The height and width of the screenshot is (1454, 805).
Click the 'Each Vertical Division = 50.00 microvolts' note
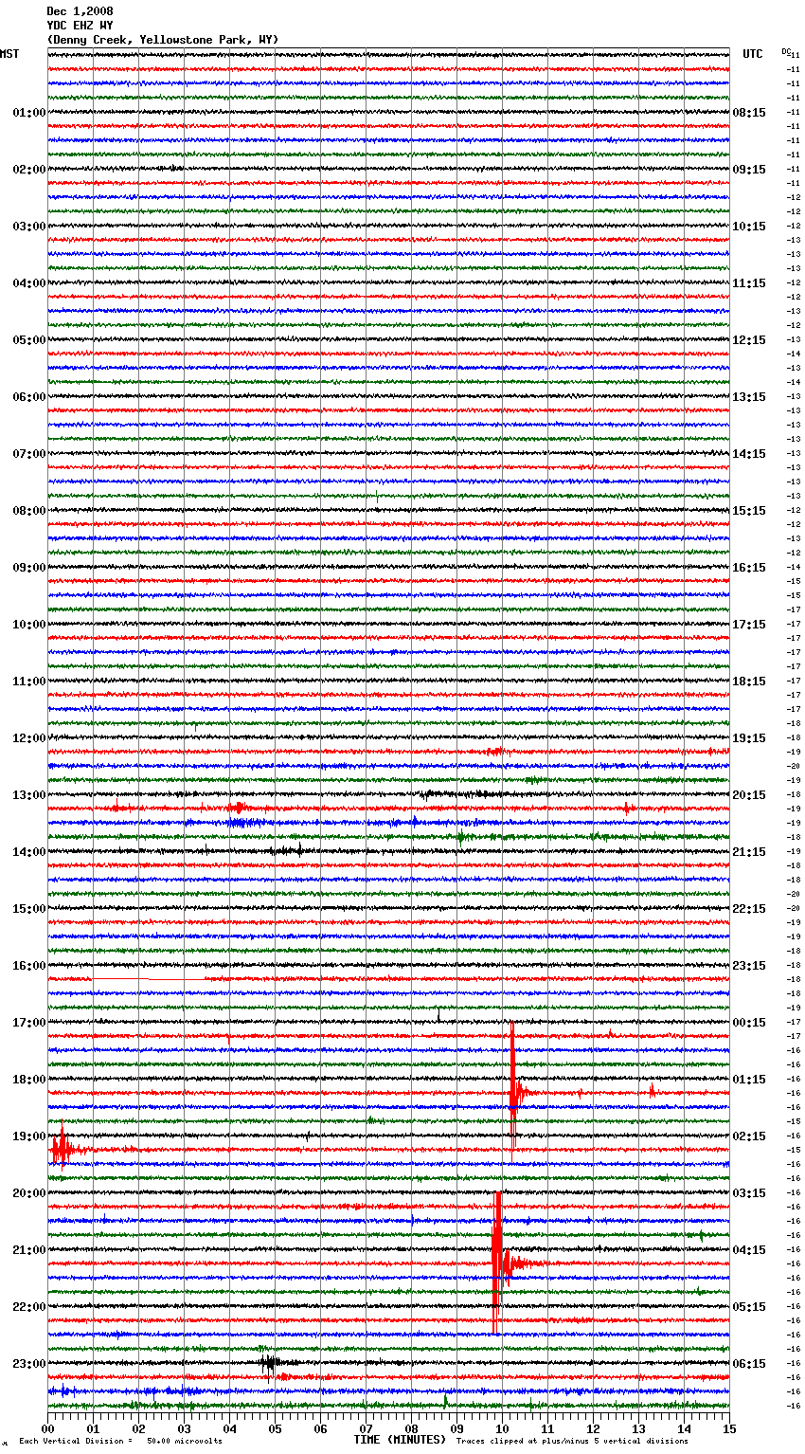[120, 1441]
